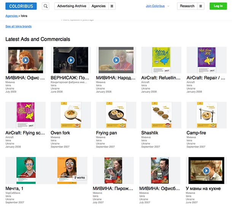
Task: Play the ВЕРНИСАЖ commercial video
Action: click(71, 60)
